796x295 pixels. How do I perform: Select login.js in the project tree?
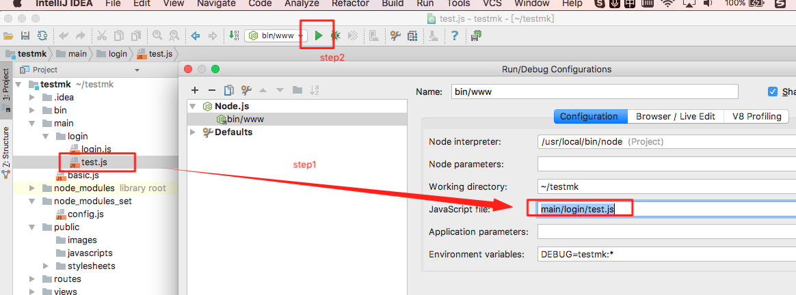tap(96, 149)
